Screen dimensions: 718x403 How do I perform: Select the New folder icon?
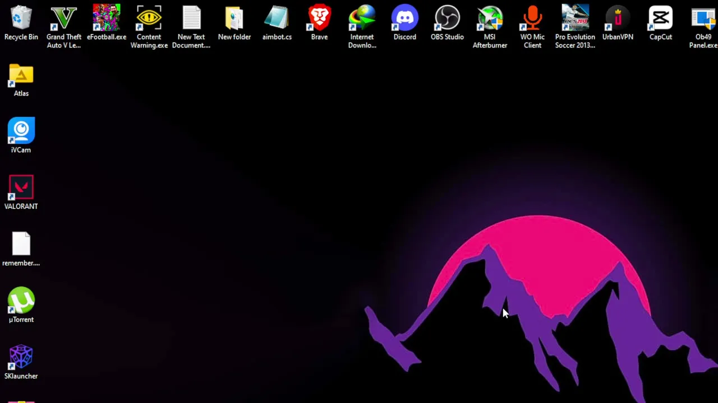point(234,22)
